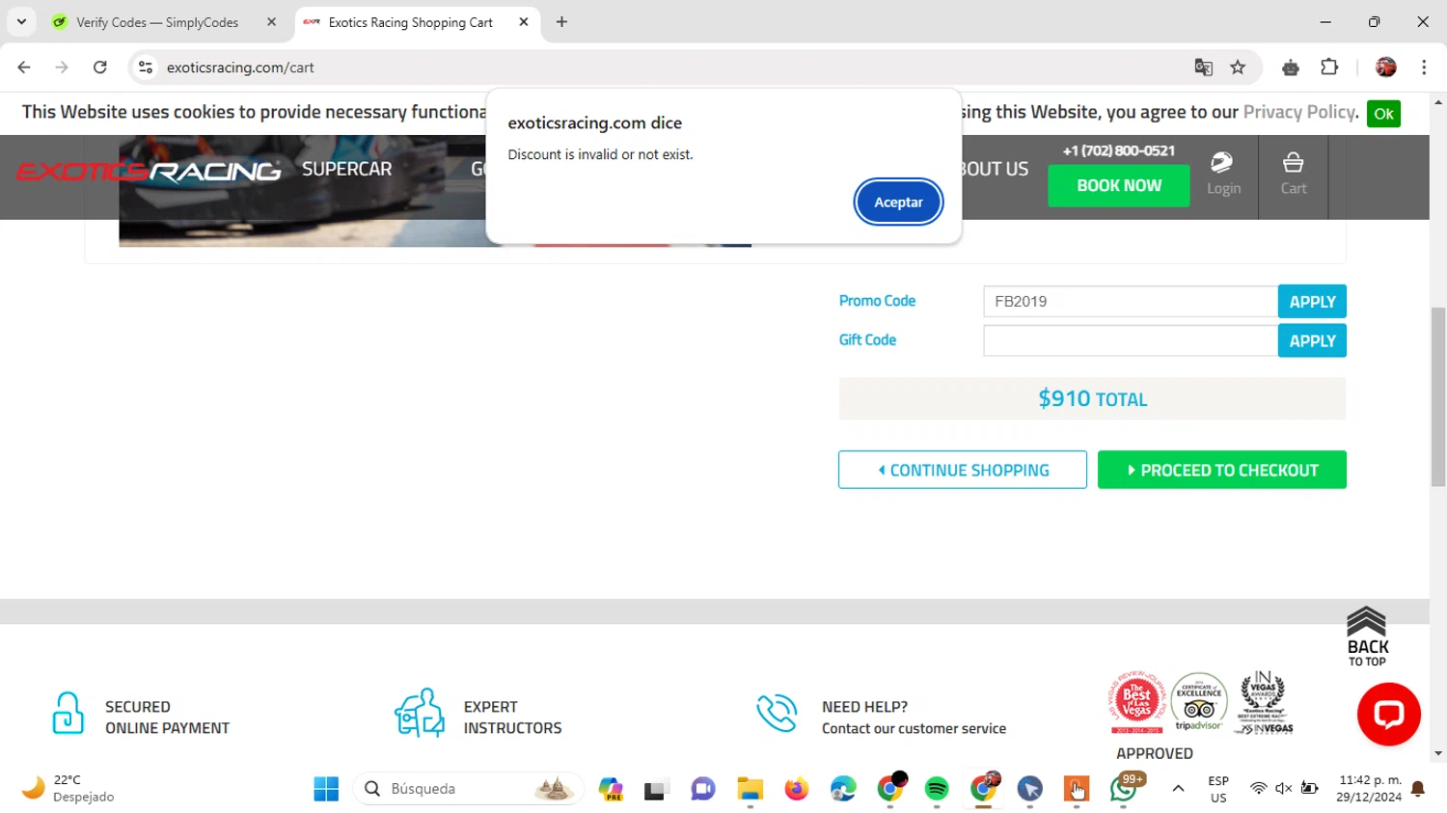Click the Aceptar button in the alert dialog
The width and height of the screenshot is (1447, 813).
tap(898, 203)
